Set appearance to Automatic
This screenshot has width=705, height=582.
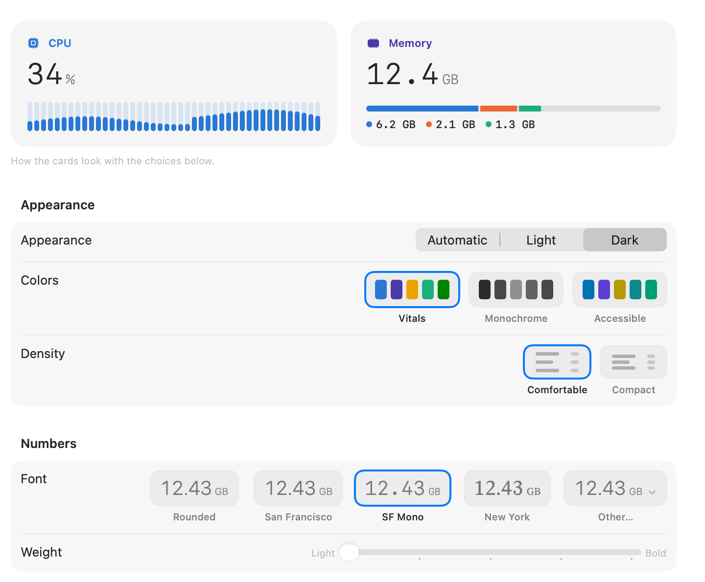(457, 240)
